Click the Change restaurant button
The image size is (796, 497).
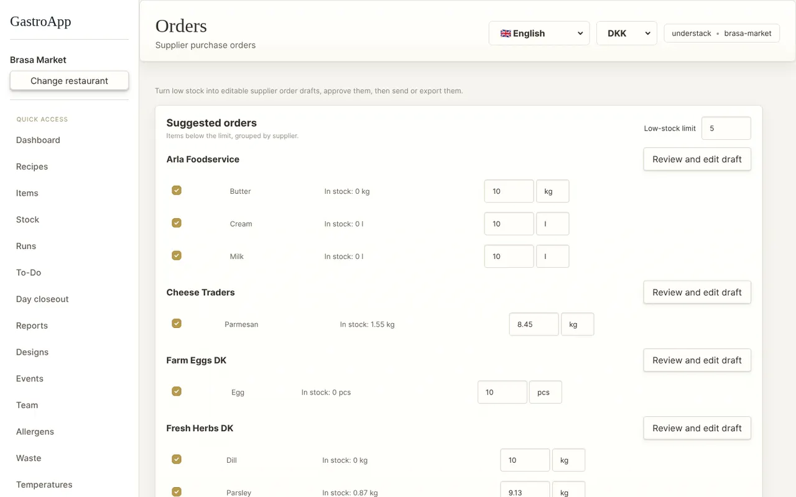point(69,81)
